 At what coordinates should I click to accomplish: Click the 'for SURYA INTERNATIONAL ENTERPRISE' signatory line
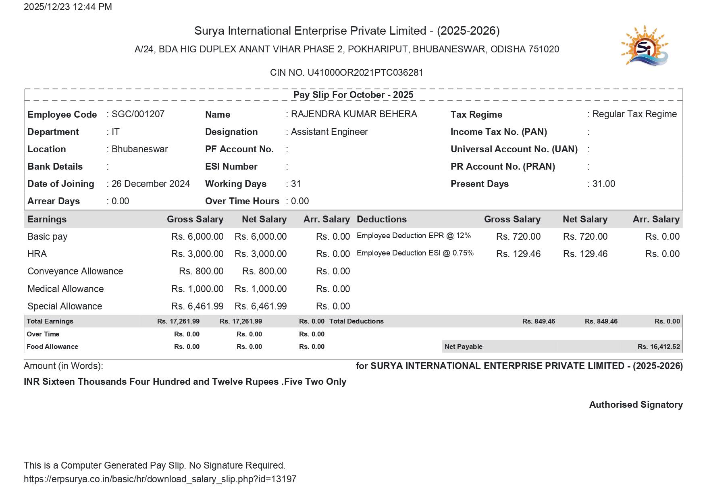519,366
